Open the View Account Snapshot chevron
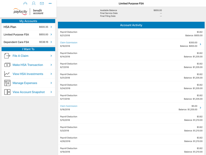This screenshot has height=155, width=206. 51,92
